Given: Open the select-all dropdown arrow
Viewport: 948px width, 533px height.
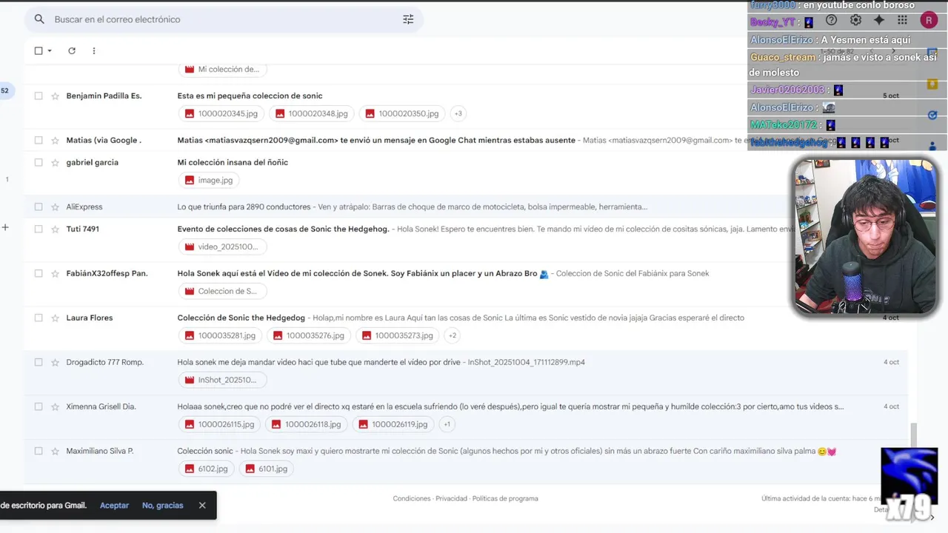Looking at the screenshot, I should [50, 51].
